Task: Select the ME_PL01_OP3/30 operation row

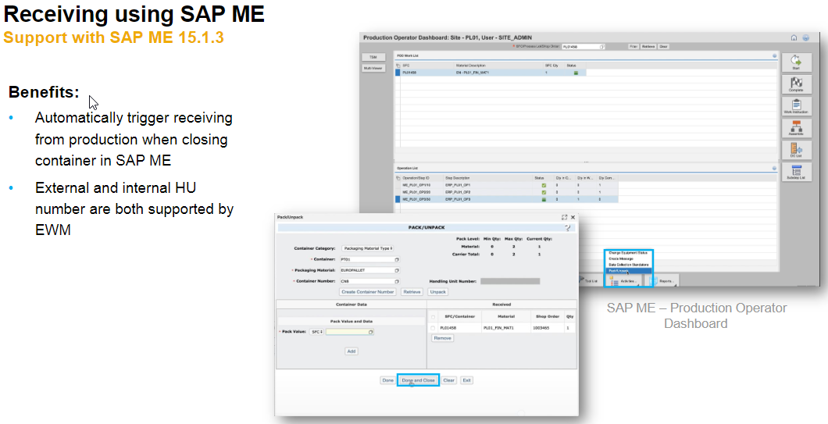Action: [506, 199]
